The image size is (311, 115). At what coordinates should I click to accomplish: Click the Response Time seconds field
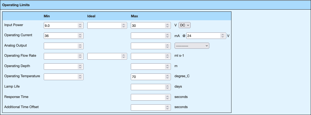(148, 97)
